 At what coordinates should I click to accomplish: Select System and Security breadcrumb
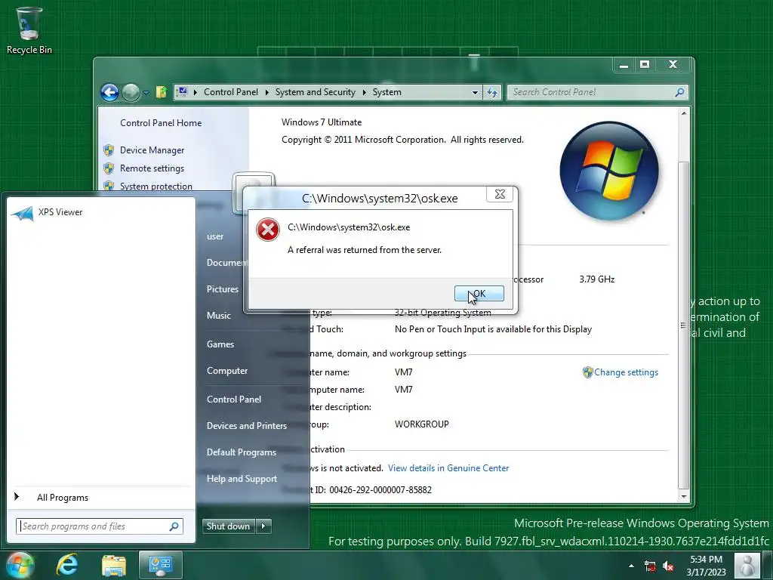point(315,92)
